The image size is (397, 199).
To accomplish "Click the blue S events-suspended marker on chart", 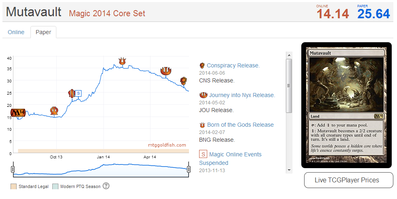I will click(x=78, y=93).
